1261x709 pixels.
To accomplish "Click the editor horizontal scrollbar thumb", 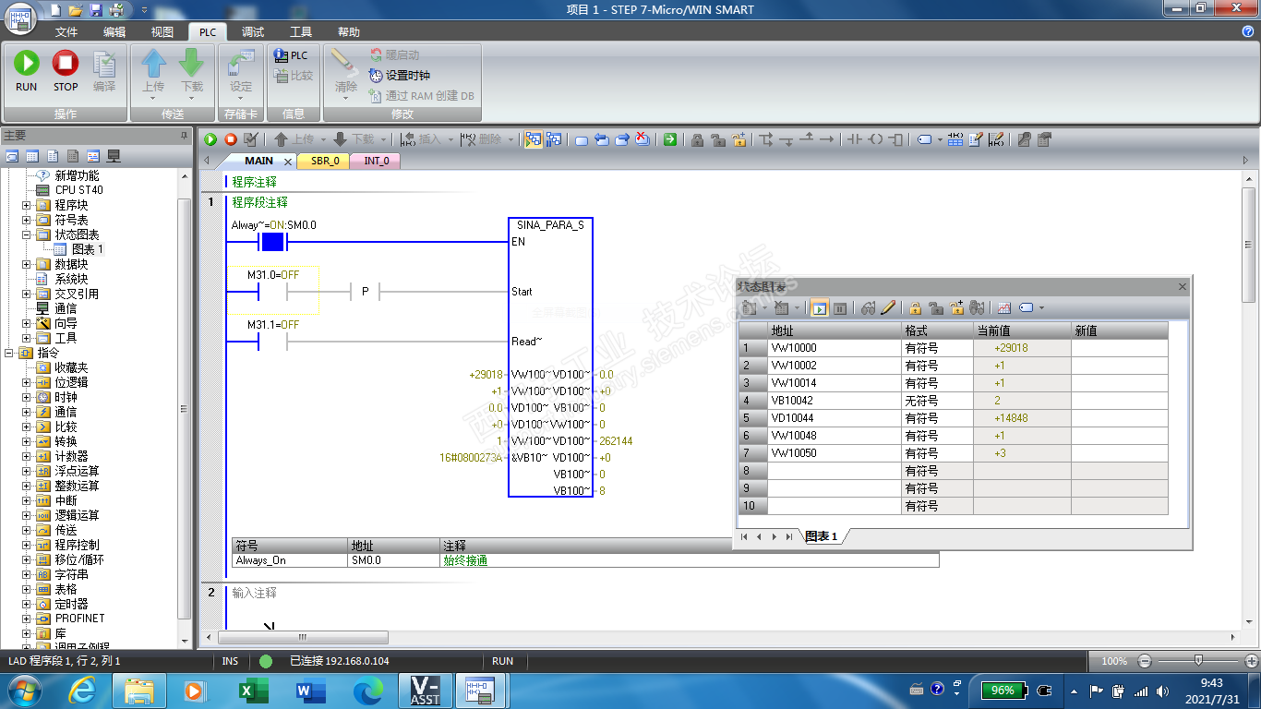I will [x=301, y=637].
